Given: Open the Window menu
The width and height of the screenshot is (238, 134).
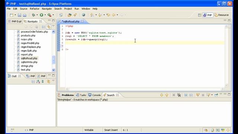Looking at the screenshot, I should pyautogui.click(x=86, y=9).
